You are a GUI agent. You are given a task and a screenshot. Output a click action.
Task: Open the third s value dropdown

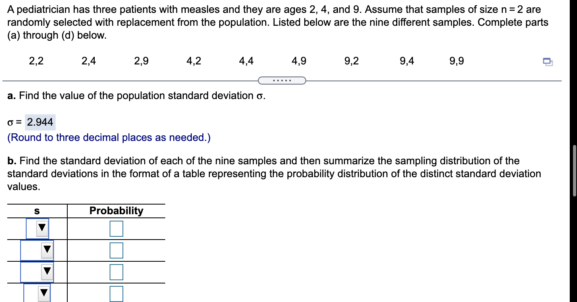(47, 271)
